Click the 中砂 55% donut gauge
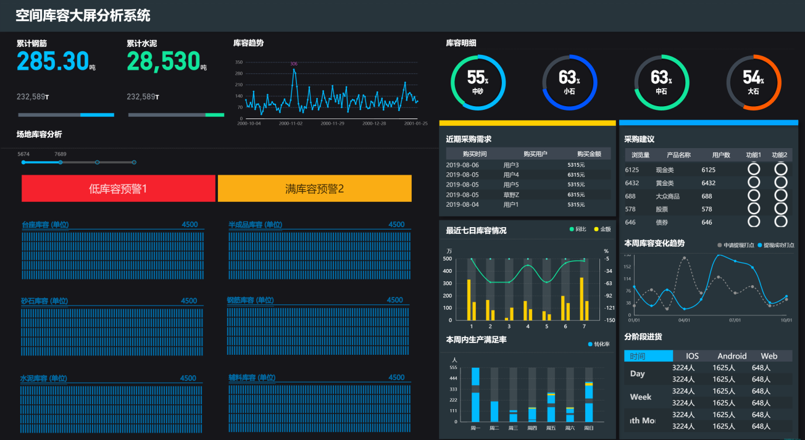The height and width of the screenshot is (440, 805). [x=478, y=82]
